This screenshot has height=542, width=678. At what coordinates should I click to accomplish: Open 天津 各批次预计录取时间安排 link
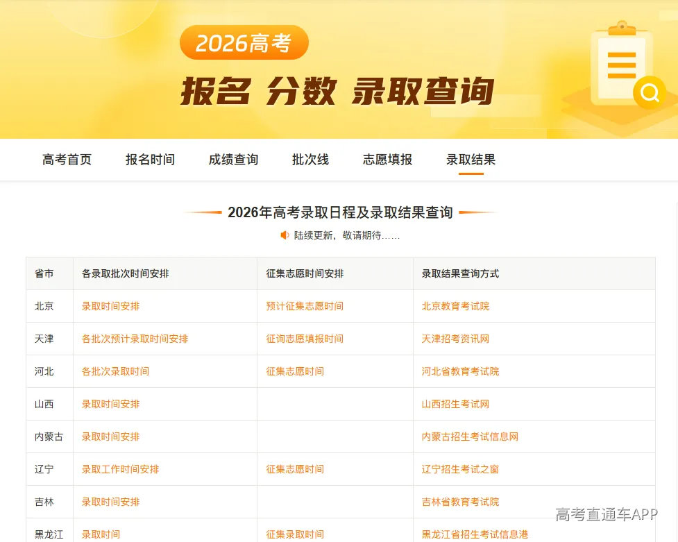[x=135, y=339]
